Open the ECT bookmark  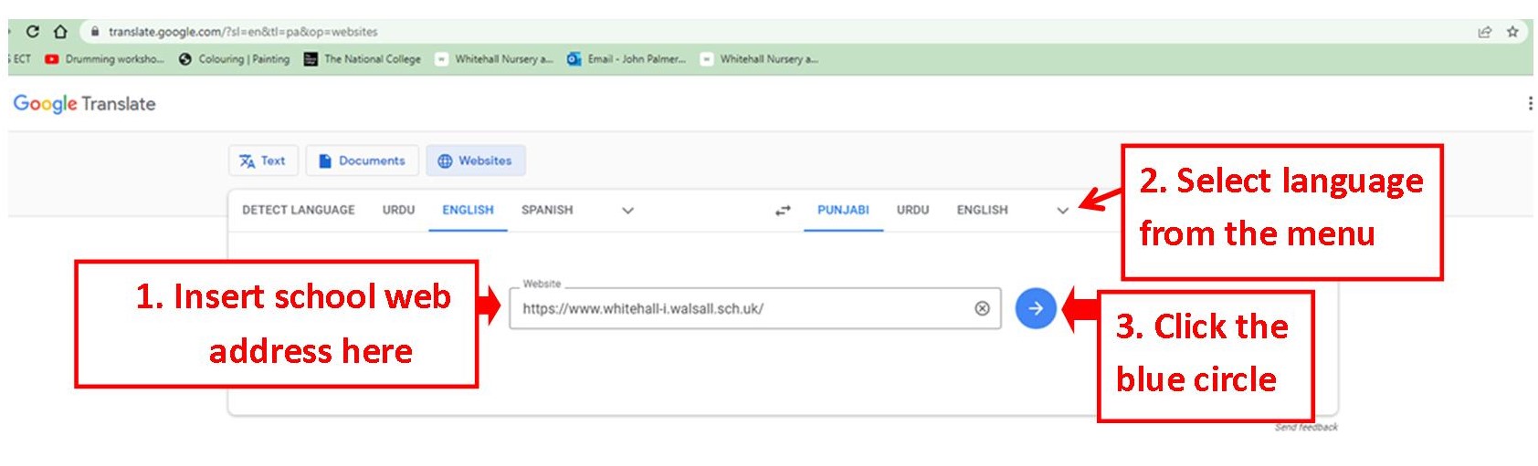tap(20, 59)
